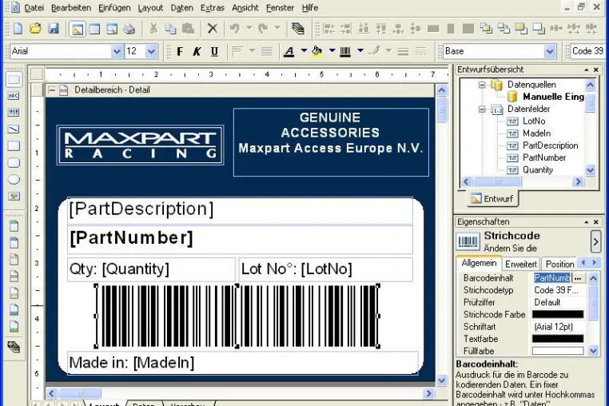Click the ellipsis button beside Barcodeinhalt
This screenshot has width=609, height=406.
pyautogui.click(x=579, y=278)
